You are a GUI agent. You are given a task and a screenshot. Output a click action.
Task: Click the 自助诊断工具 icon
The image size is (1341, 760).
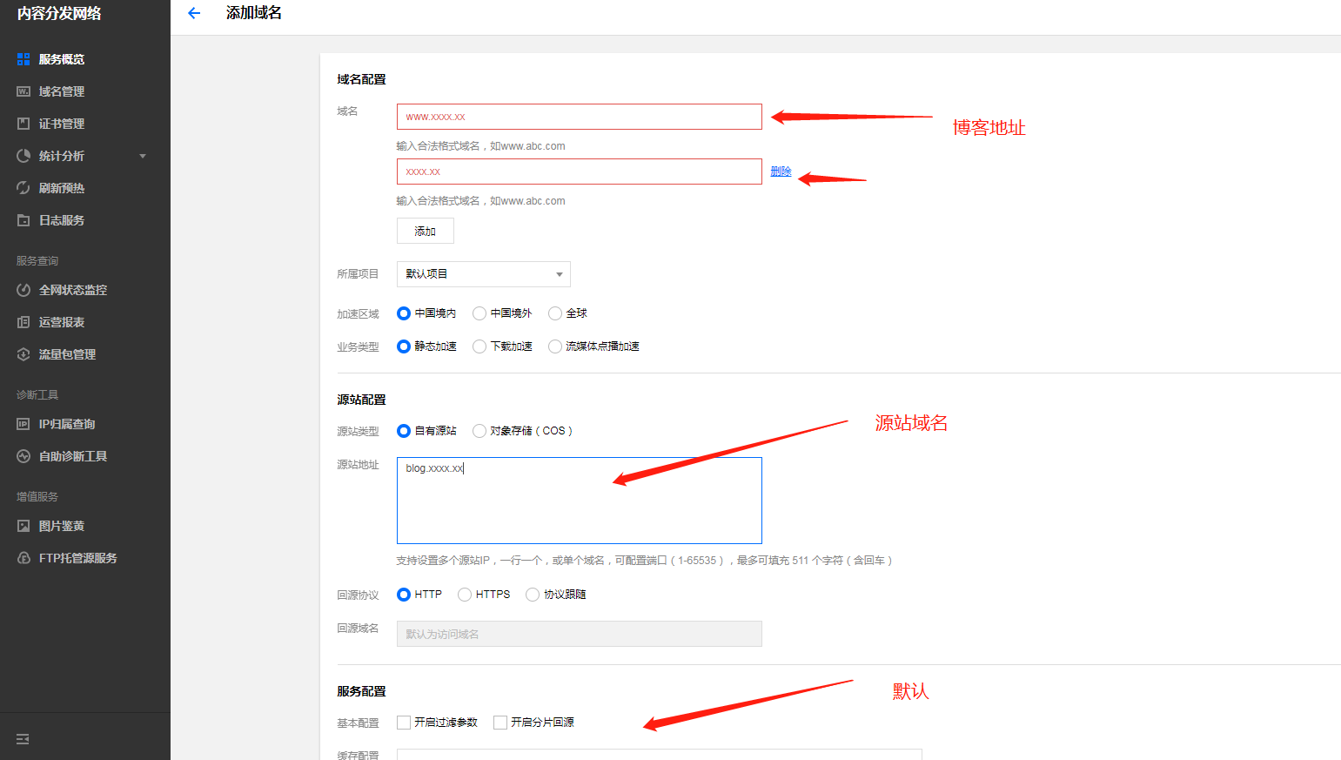pos(23,456)
